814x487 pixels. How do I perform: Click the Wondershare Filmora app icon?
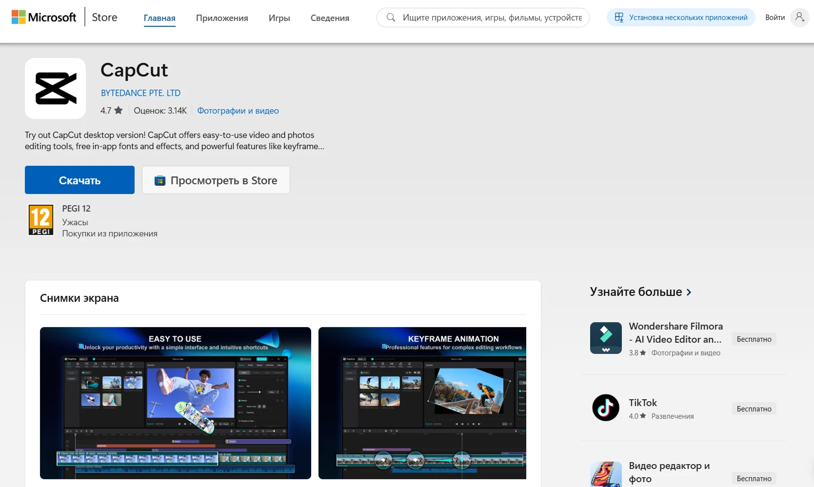(x=605, y=339)
